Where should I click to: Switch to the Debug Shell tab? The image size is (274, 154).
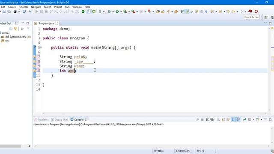pyautogui.click(x=60, y=120)
